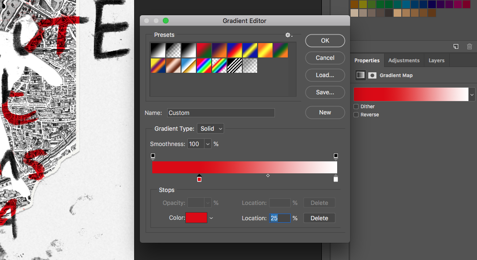Screen dimensions: 477x260
Task: Select the left opacity stop above gradient
Action: (153, 156)
